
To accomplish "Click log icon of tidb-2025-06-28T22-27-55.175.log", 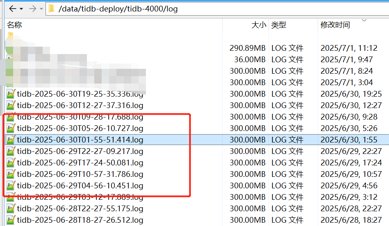I will [x=11, y=208].
